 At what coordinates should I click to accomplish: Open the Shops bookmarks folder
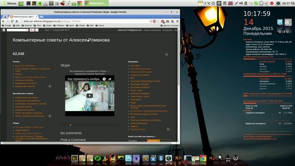point(47,25)
